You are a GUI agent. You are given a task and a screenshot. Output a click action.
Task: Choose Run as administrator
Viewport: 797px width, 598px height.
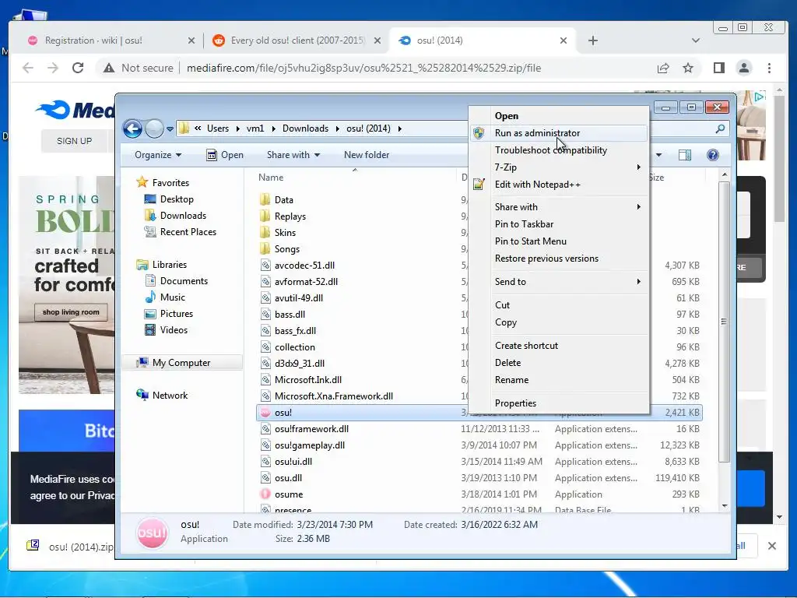click(x=537, y=132)
